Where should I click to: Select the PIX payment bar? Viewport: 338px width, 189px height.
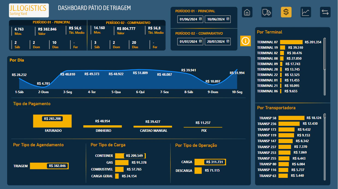pyautogui.click(x=203, y=127)
